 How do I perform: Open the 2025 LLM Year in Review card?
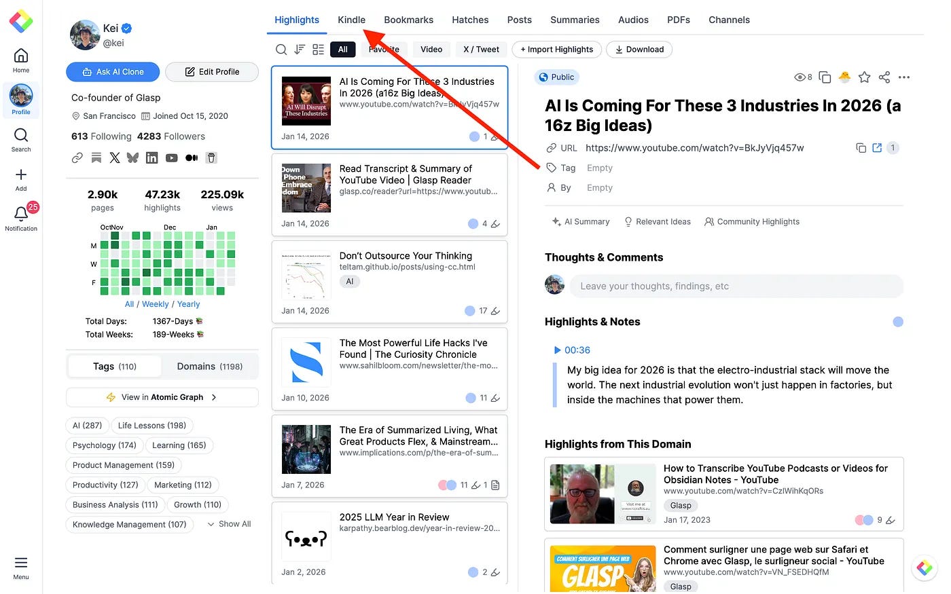[389, 543]
